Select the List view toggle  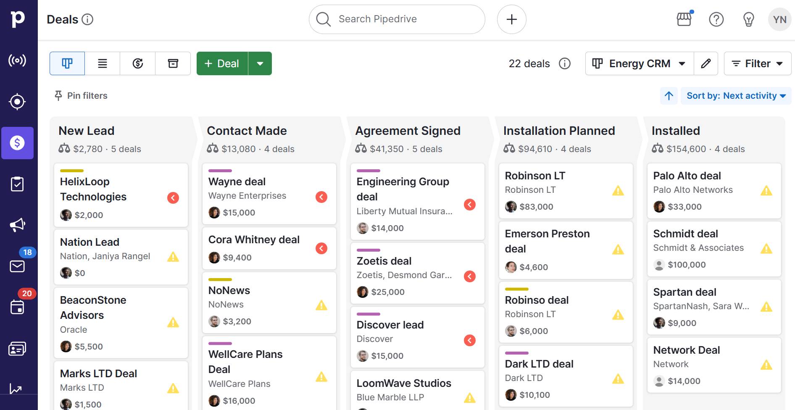[102, 63]
